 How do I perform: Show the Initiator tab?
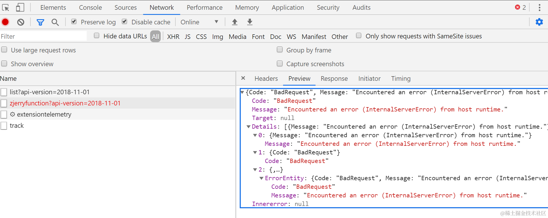pos(369,78)
